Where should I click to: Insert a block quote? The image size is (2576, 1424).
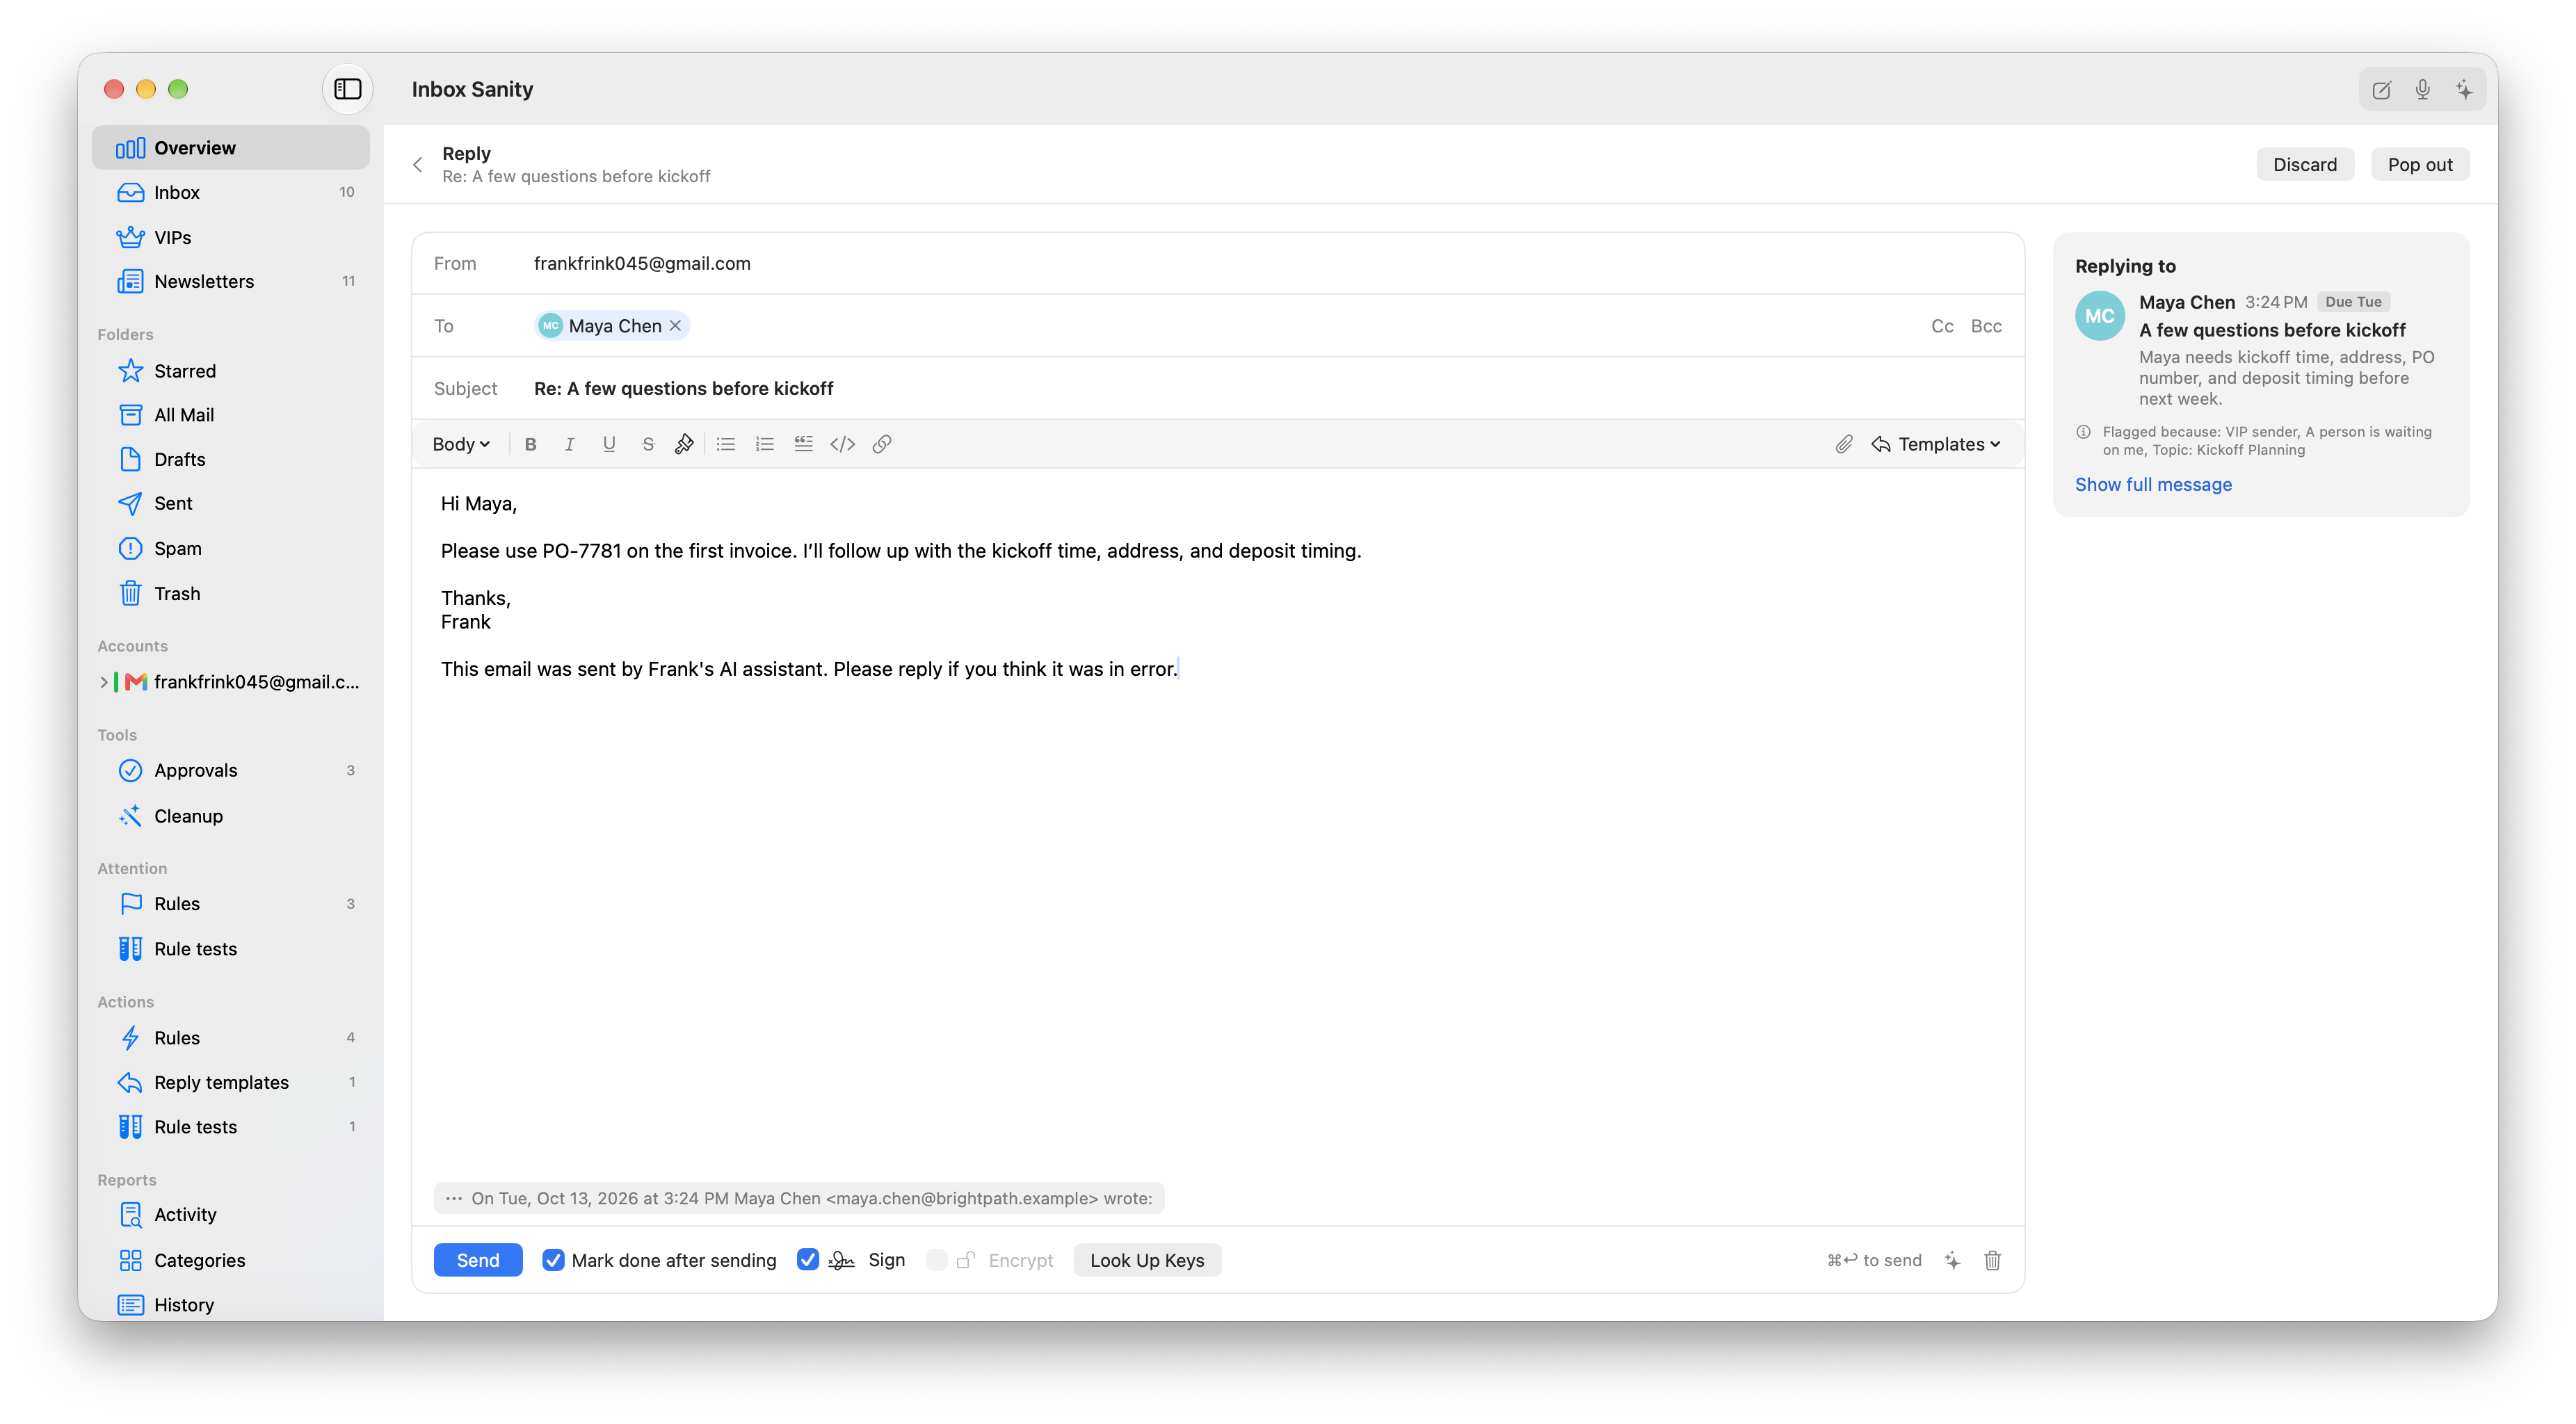pos(803,444)
